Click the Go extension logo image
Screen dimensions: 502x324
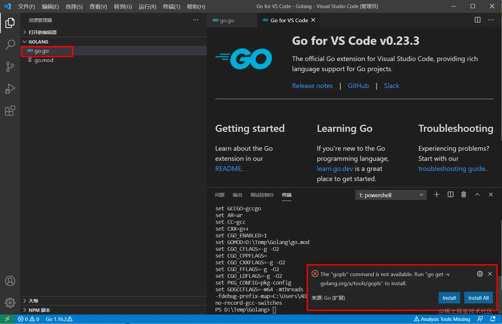pos(244,59)
